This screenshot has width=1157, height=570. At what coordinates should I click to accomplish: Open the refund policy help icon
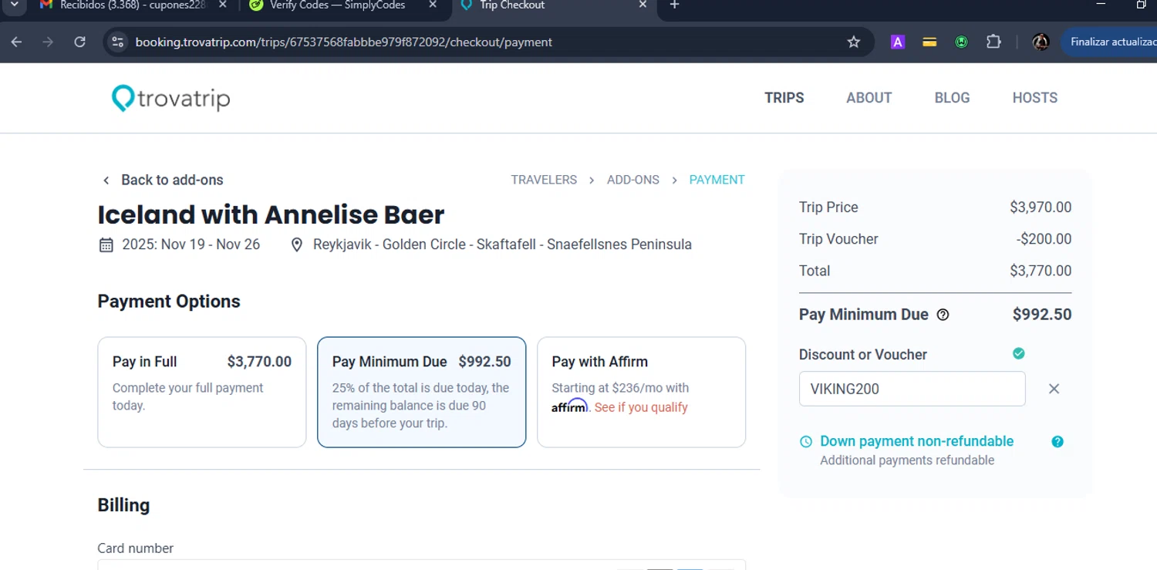click(x=1057, y=442)
